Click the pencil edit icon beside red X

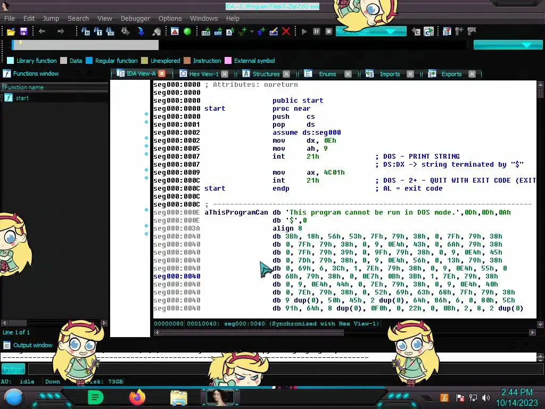pos(274,31)
